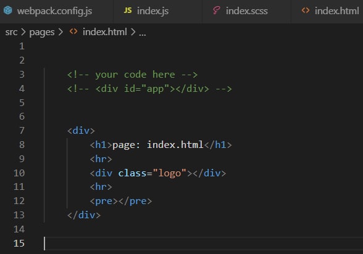Image resolution: width=363 pixels, height=254 pixels.
Task: Click the <hr> tag on line 11
Action: pos(101,187)
